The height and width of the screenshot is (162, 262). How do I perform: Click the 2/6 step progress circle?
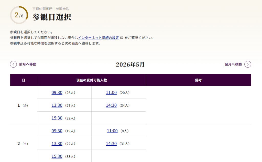[x=19, y=15]
